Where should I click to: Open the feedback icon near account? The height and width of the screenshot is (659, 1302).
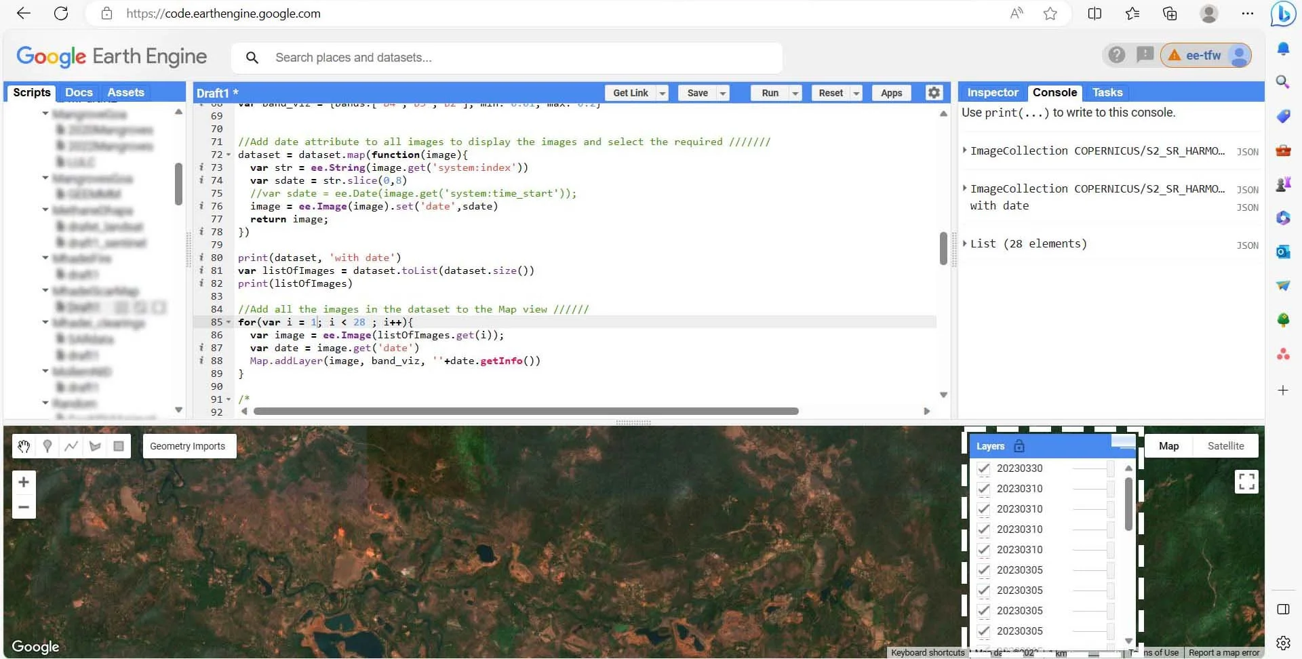coord(1145,56)
